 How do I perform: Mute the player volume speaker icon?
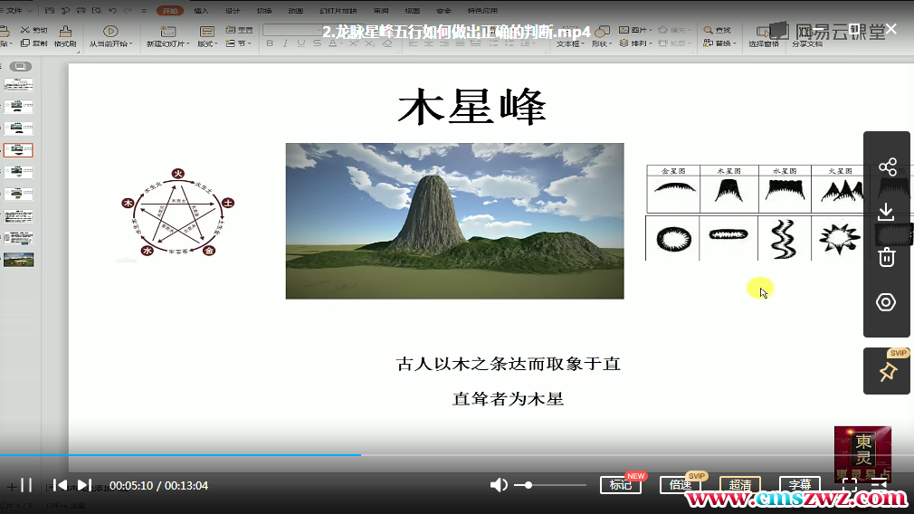(x=499, y=485)
